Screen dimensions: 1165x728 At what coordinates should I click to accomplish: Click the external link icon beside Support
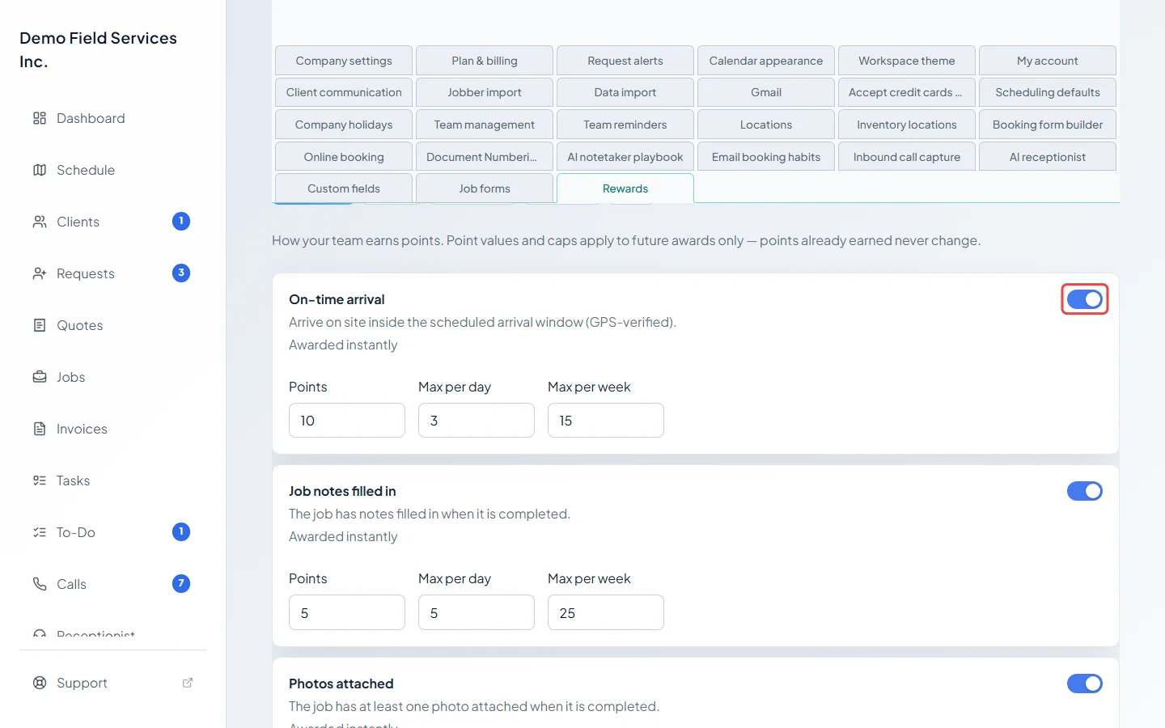pos(188,683)
